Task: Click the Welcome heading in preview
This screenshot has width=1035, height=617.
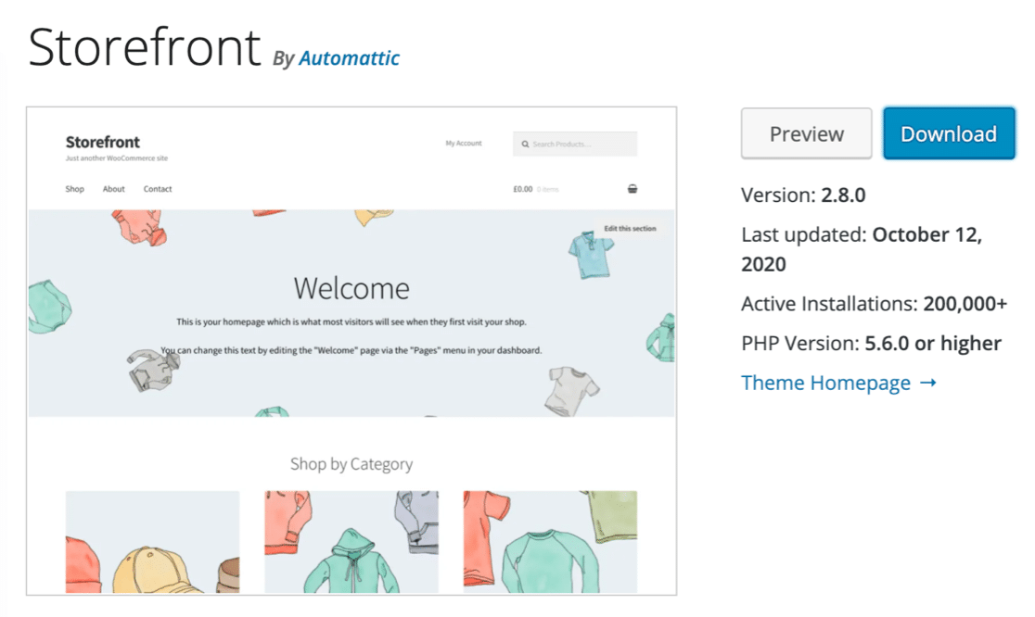Action: tap(351, 288)
